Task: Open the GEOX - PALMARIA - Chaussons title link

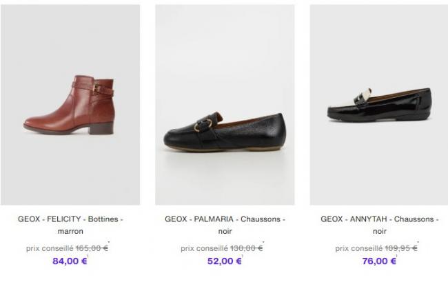Action: [x=225, y=219]
